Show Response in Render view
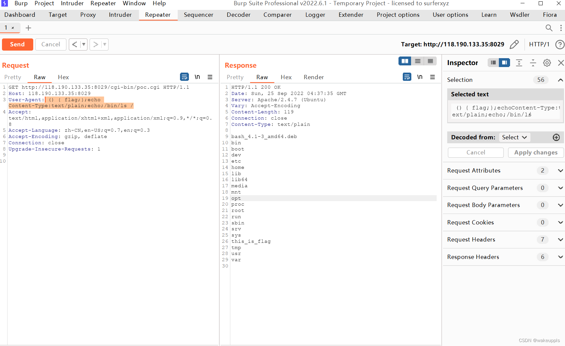 [x=314, y=77]
